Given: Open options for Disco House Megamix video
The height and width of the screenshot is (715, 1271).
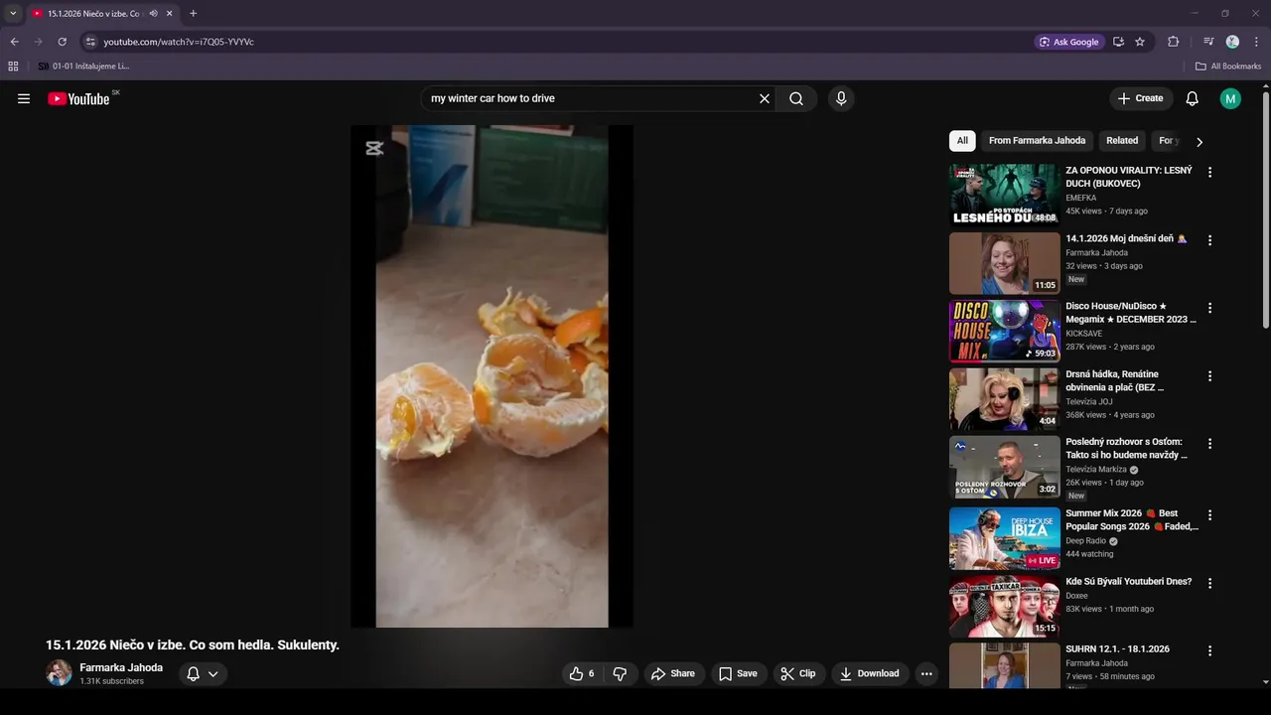Looking at the screenshot, I should pyautogui.click(x=1209, y=308).
